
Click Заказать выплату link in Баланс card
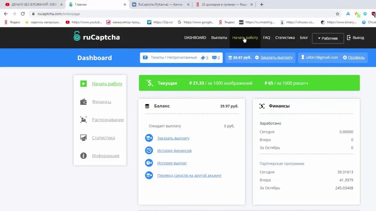(173, 138)
